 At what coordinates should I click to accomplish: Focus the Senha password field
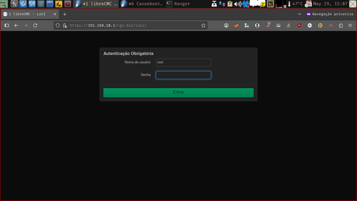(183, 75)
